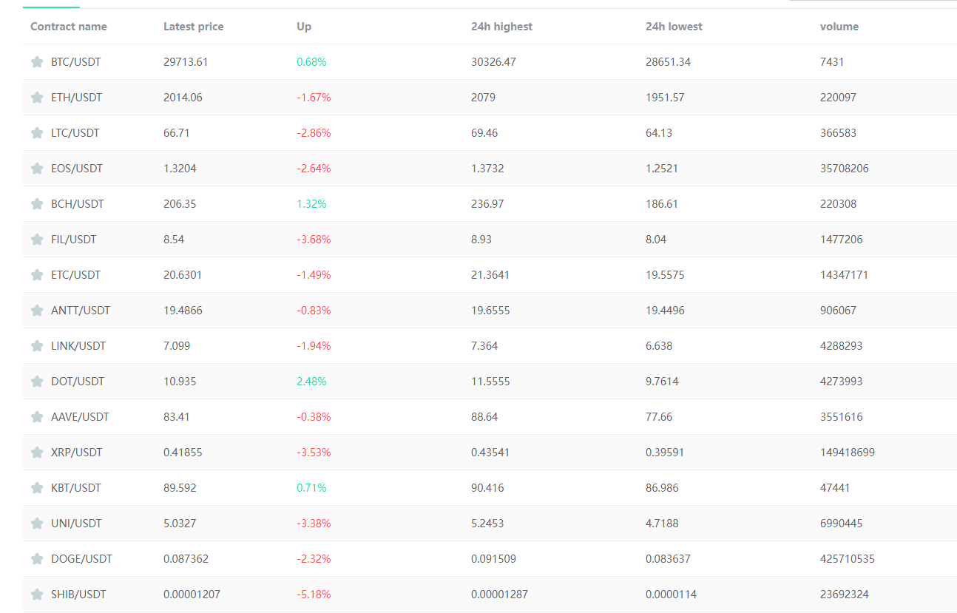Toggle favorite star for DOGE/USDT
This screenshot has height=613, width=957.
pos(37,559)
